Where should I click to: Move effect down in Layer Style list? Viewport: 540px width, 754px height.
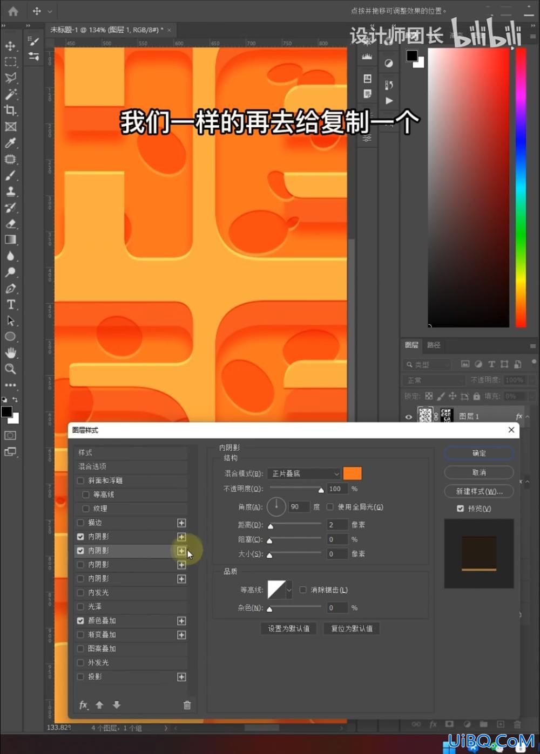117,705
